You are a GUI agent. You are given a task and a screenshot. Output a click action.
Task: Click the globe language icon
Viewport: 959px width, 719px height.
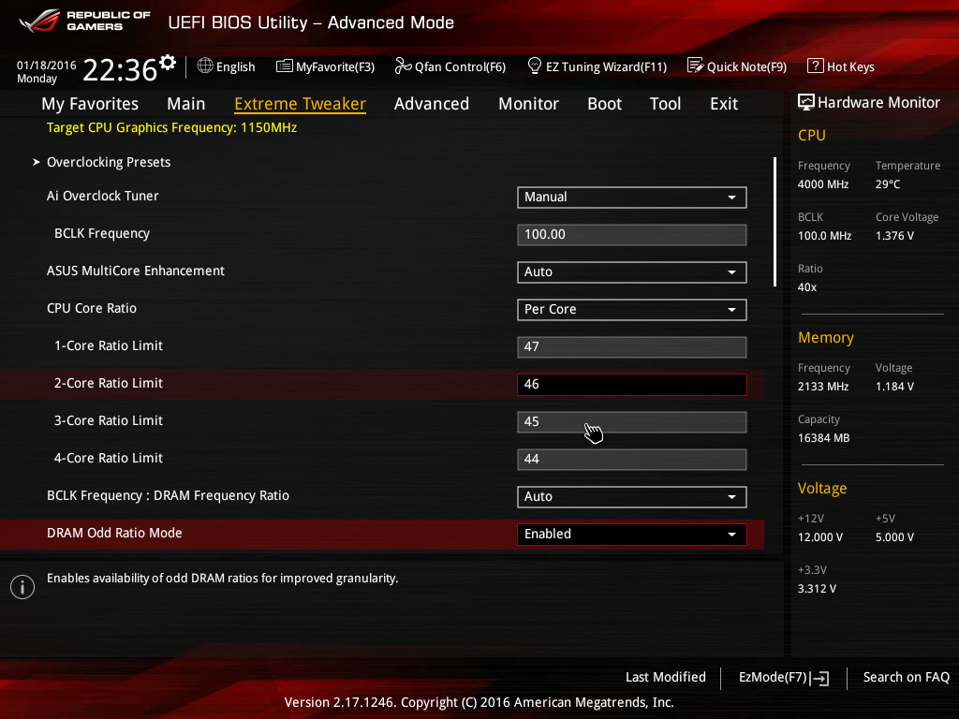205,66
